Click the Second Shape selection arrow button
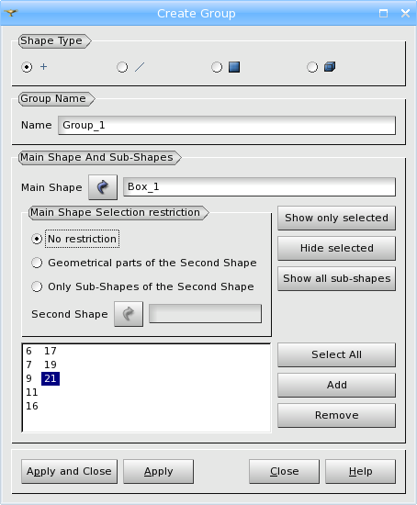The width and height of the screenshot is (417, 505). [x=129, y=314]
